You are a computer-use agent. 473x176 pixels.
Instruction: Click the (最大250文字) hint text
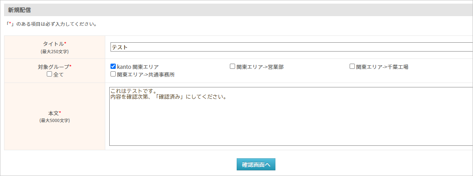pyautogui.click(x=54, y=52)
